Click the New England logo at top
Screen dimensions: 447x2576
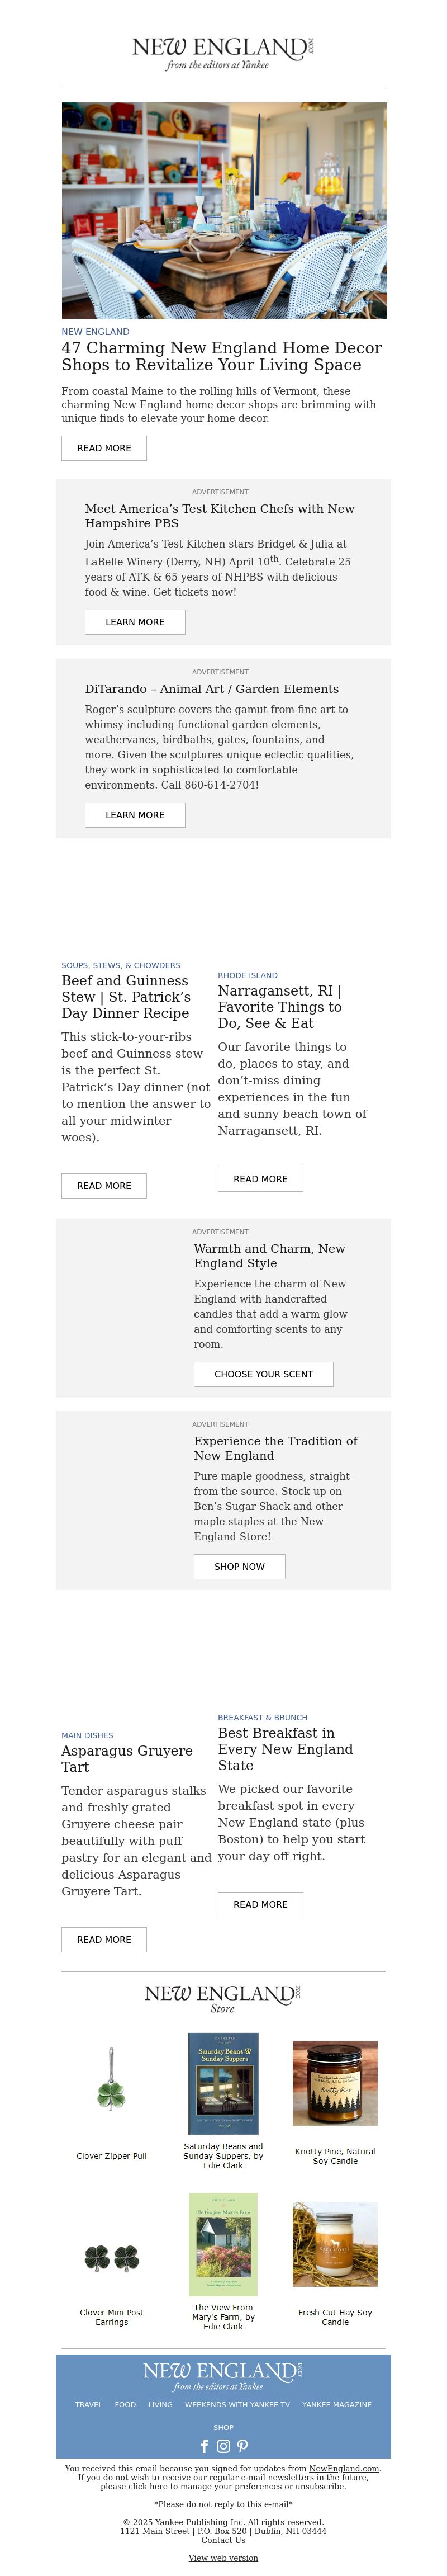(223, 52)
